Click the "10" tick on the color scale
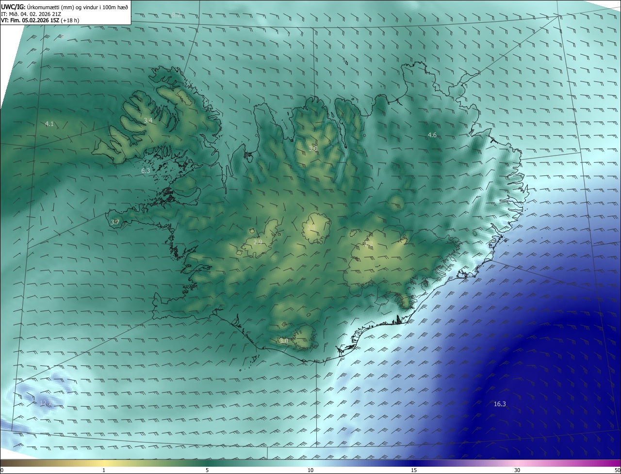Screen dimensions: 621x474 tap(310, 470)
